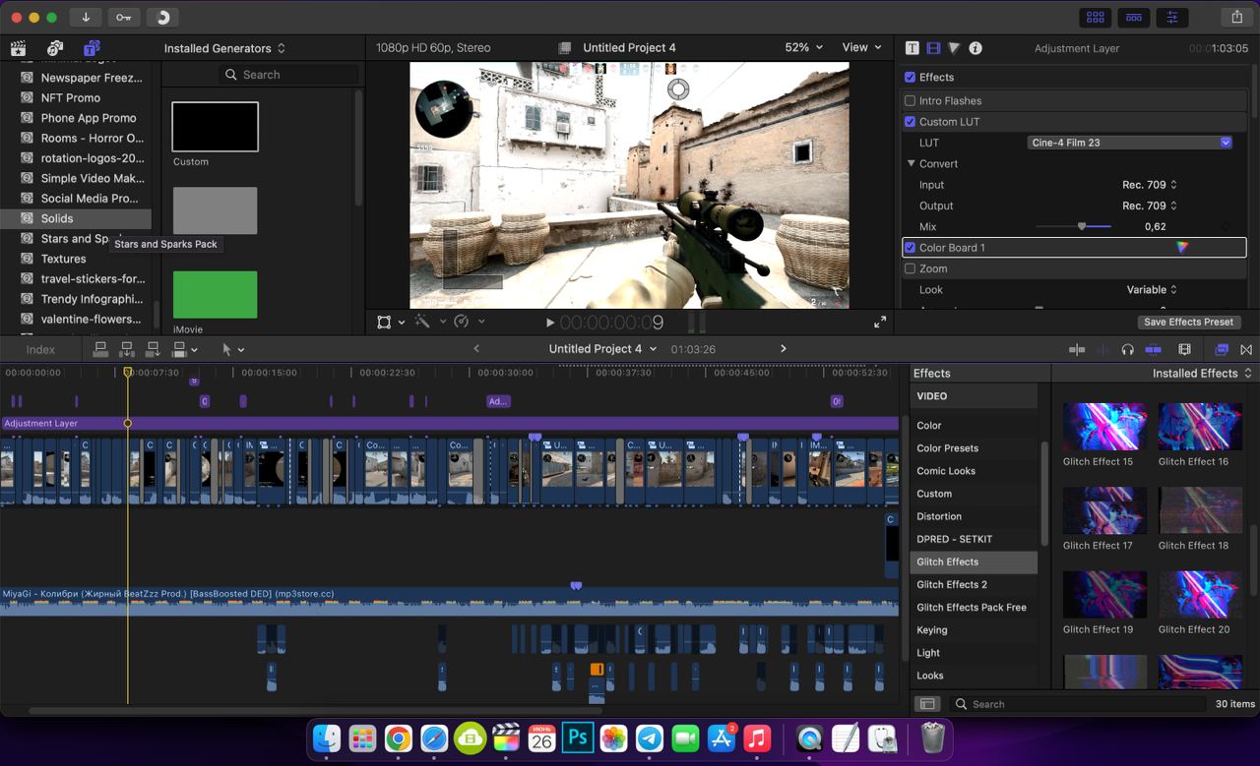Open Telegram from the Dock
This screenshot has height=766, width=1260.
coord(650,738)
